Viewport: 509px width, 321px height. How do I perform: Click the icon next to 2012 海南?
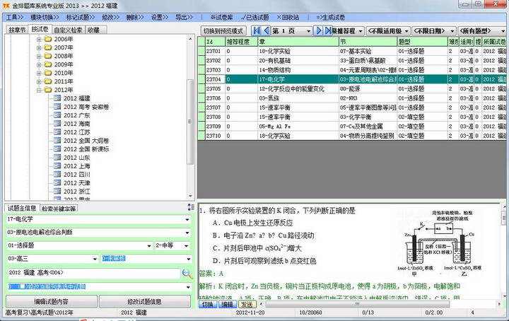57,123
